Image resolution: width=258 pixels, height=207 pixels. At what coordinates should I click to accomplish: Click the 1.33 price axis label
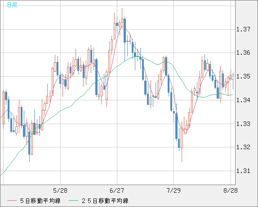(x=243, y=124)
